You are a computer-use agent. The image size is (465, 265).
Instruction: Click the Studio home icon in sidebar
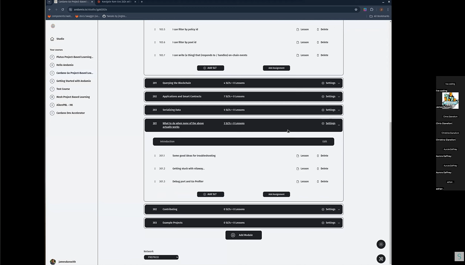pos(52,39)
